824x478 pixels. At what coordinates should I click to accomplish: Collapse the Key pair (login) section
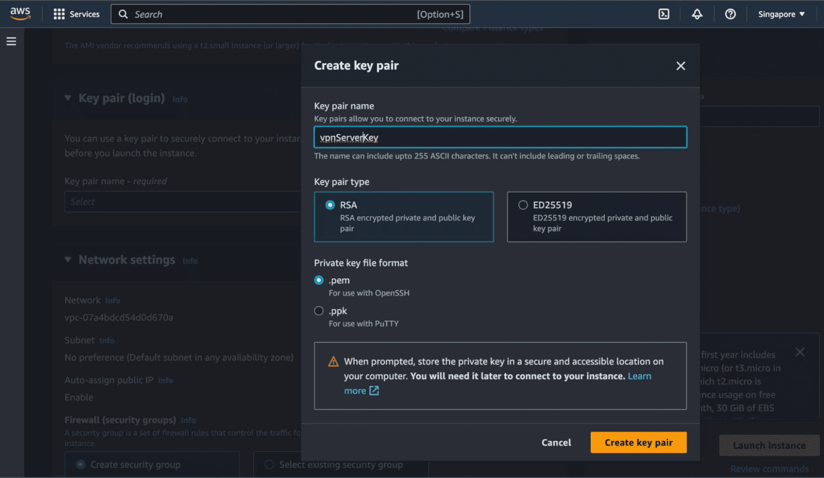[x=68, y=98]
